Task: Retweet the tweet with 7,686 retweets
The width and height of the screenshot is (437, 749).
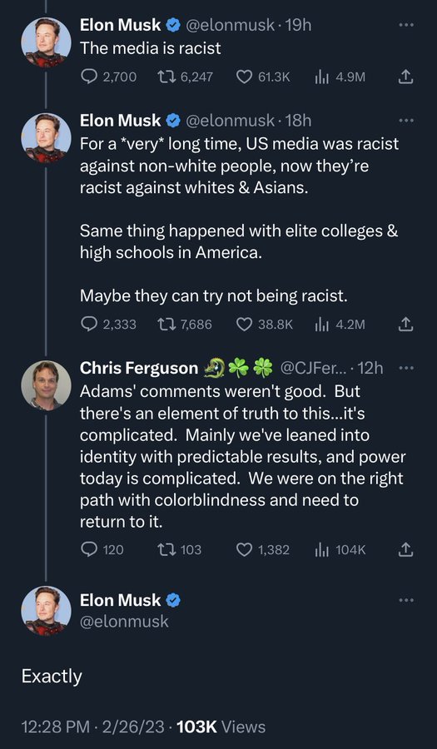Action: tap(185, 325)
